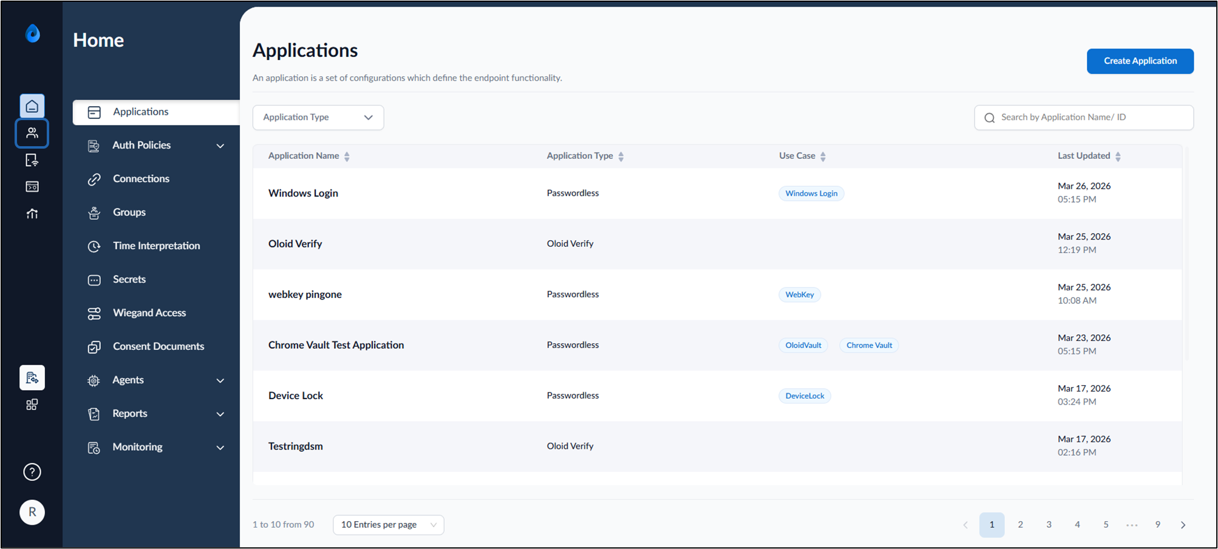1218x549 pixels.
Task: Open the Chrome Vault Test Application row
Action: click(717, 345)
